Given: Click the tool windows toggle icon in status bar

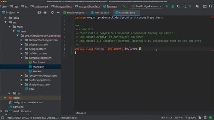Looking at the screenshot, I should click(3, 118).
